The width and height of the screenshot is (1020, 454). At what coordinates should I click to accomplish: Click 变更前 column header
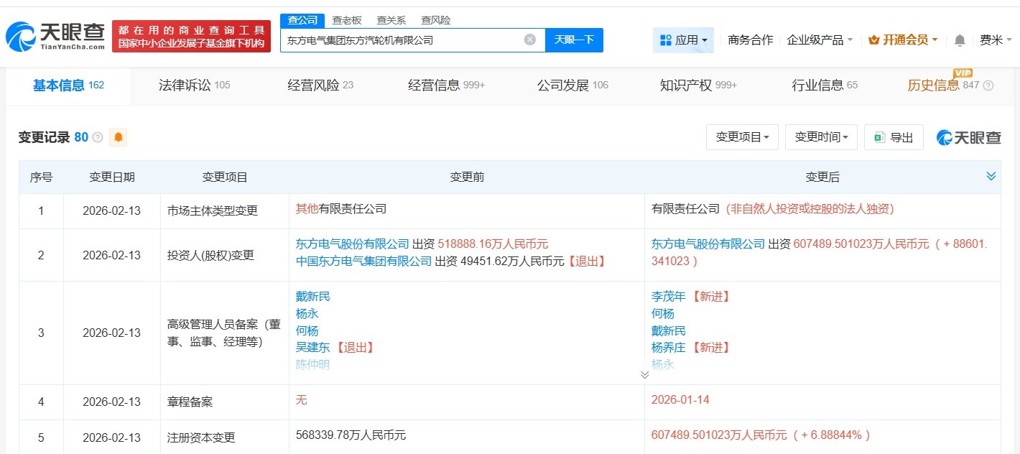[467, 177]
